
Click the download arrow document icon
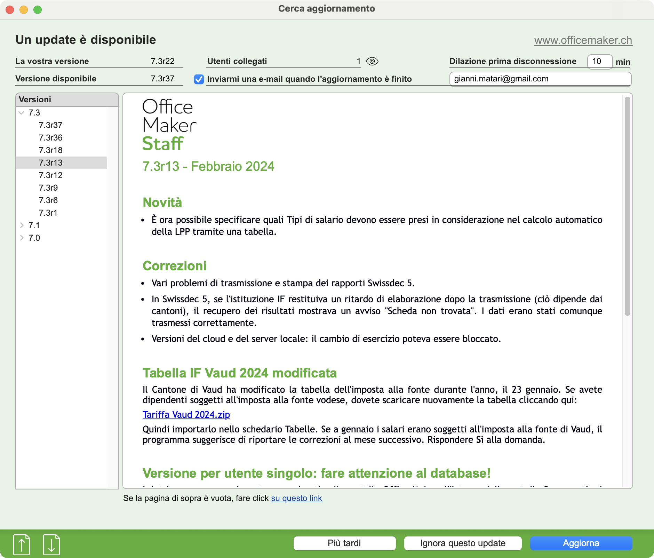pos(51,544)
